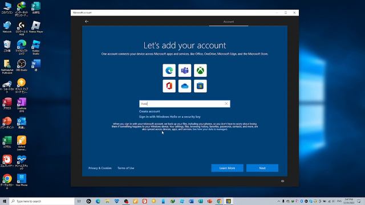Open the Your Phone desktop shortcut
Screen dimensions: 365x205
[x=22, y=181]
